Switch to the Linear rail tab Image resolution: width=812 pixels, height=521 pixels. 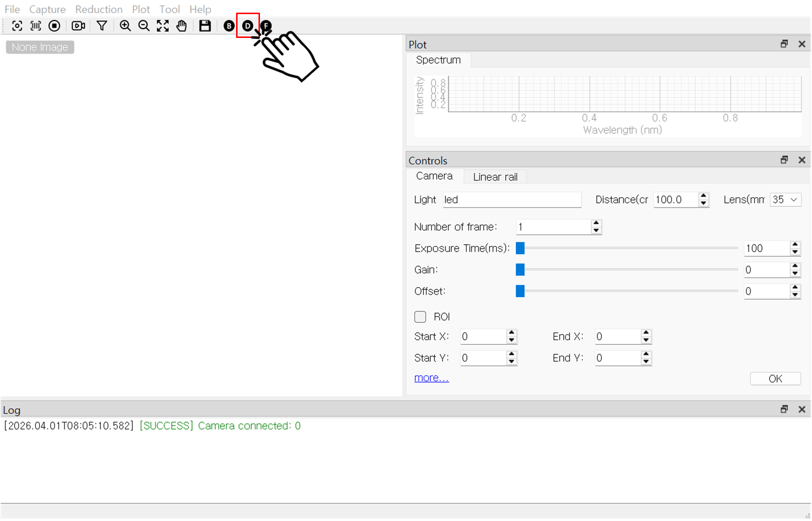[495, 177]
